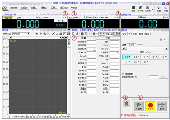This screenshot has height=120, width=170.
Task: Switch to the 程控 tab in control panel
Action: coord(147,34)
